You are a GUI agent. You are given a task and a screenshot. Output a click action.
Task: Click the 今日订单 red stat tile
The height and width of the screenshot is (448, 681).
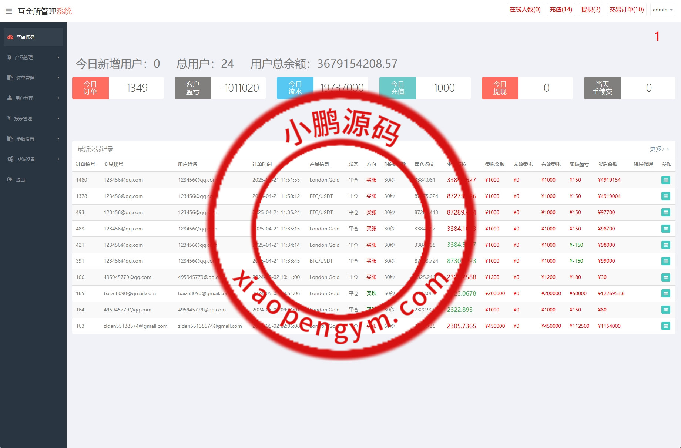point(90,88)
